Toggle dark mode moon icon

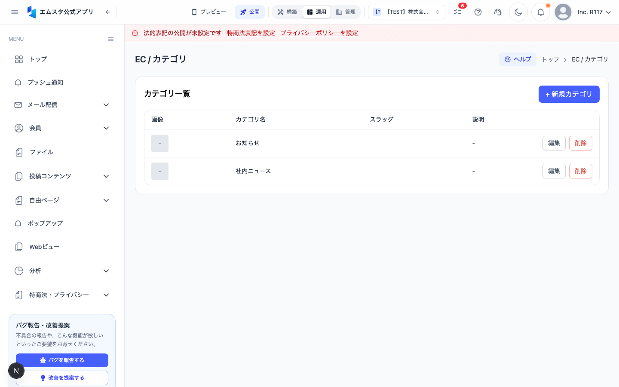point(518,12)
